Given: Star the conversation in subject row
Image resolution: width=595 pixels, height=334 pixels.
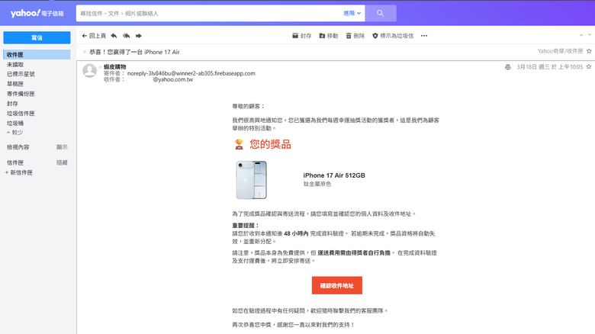Looking at the screenshot, I should 589,51.
